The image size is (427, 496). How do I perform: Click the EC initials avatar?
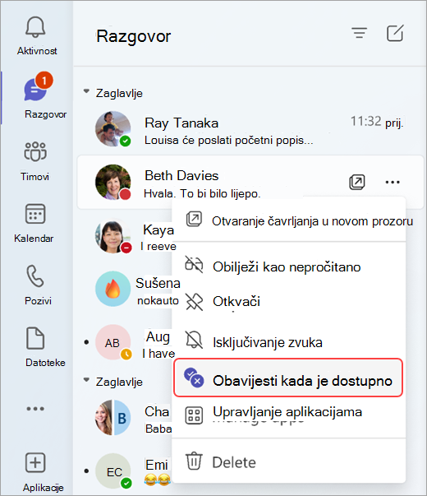click(113, 471)
